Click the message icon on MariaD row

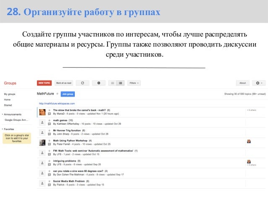point(50,114)
